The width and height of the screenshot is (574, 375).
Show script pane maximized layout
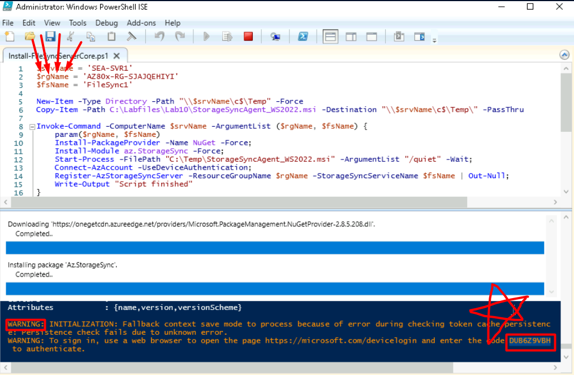372,37
